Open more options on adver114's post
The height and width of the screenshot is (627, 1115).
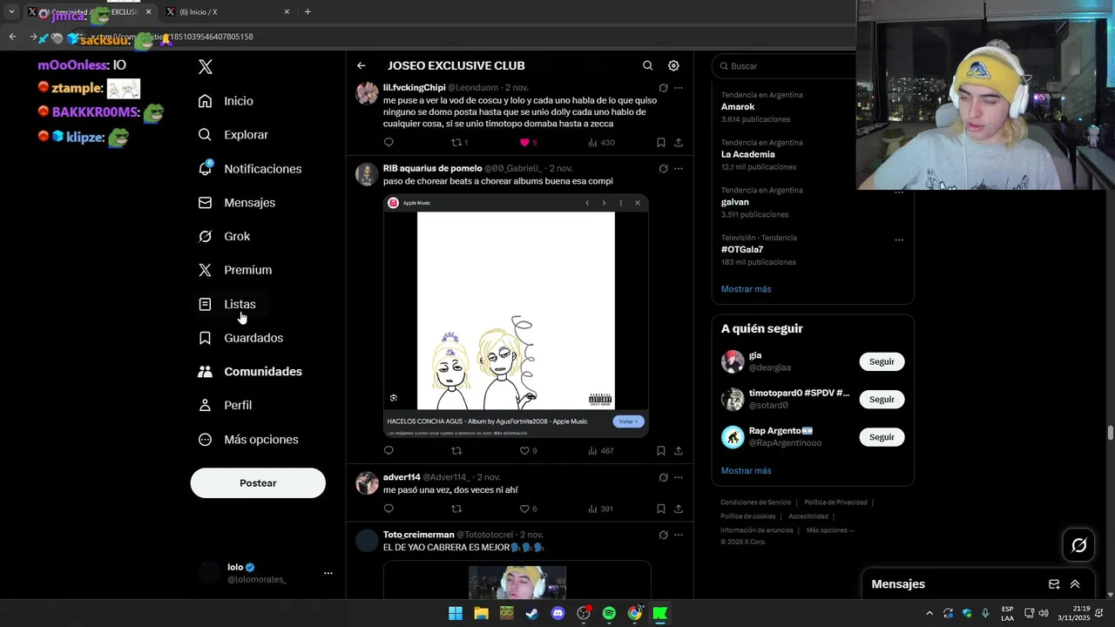[679, 477]
